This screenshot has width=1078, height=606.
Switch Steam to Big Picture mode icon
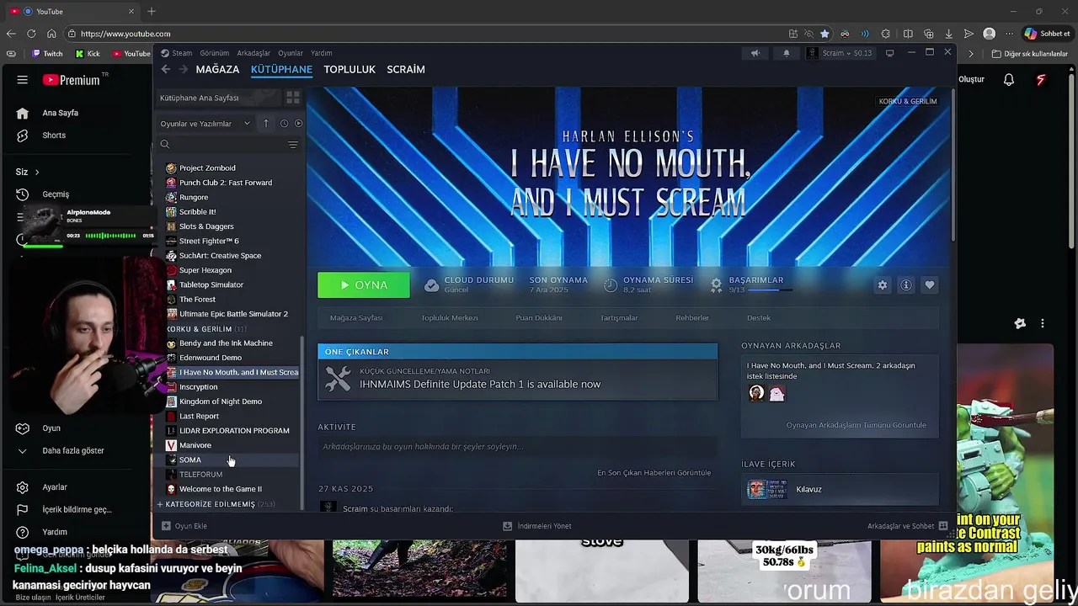click(889, 53)
